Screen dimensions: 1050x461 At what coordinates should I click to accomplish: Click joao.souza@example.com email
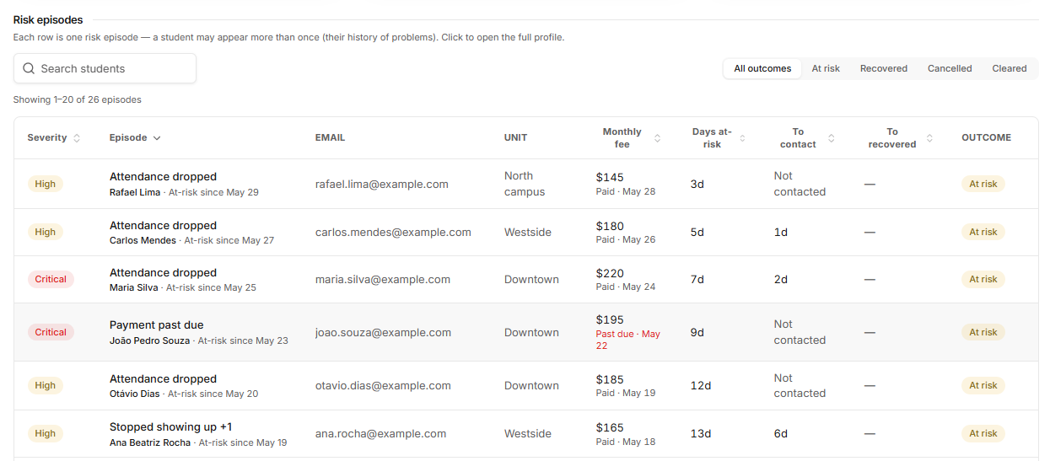(383, 332)
